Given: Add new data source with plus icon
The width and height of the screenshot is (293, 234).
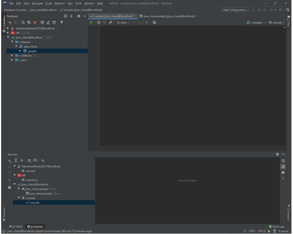Looking at the screenshot, I should coord(10,22).
